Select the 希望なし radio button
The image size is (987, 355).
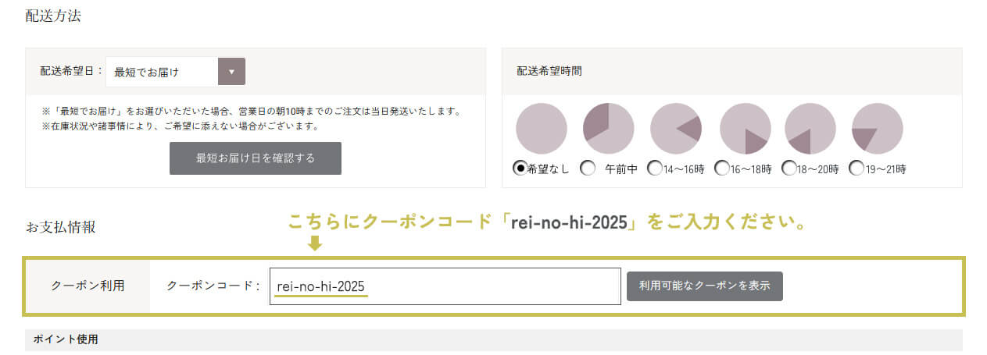pos(519,168)
